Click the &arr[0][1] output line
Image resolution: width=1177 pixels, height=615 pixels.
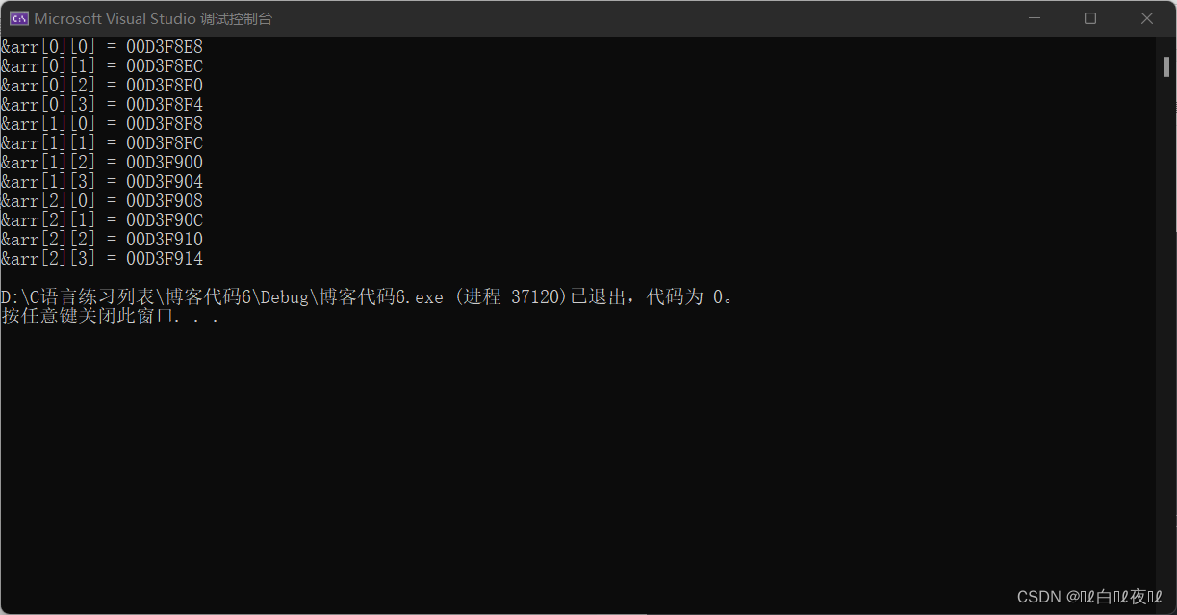[102, 65]
